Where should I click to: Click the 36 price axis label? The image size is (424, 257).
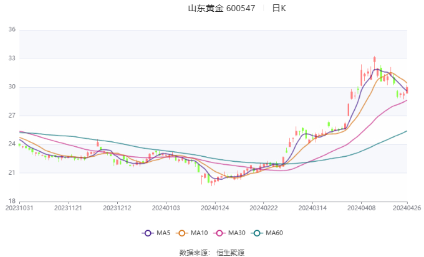coord(12,30)
